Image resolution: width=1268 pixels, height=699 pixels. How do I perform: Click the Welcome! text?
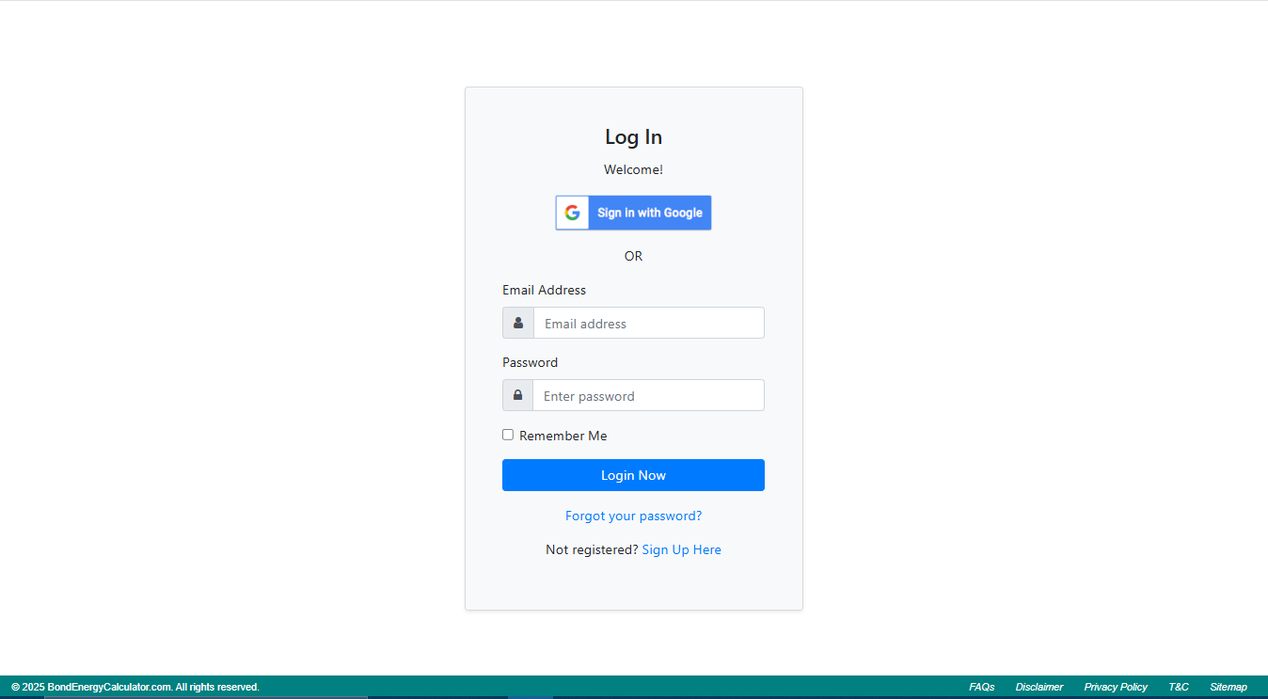(x=633, y=169)
